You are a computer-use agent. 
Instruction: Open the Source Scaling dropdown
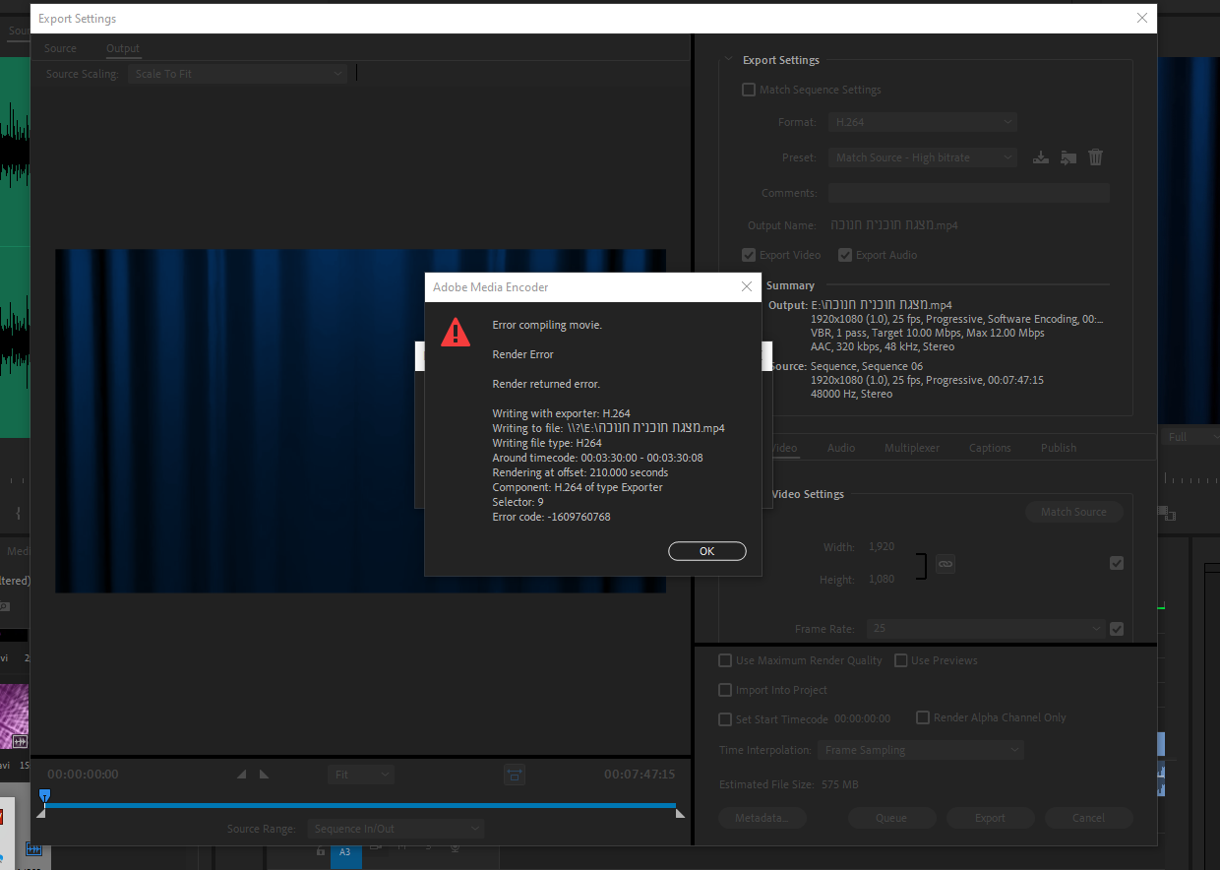[237, 74]
